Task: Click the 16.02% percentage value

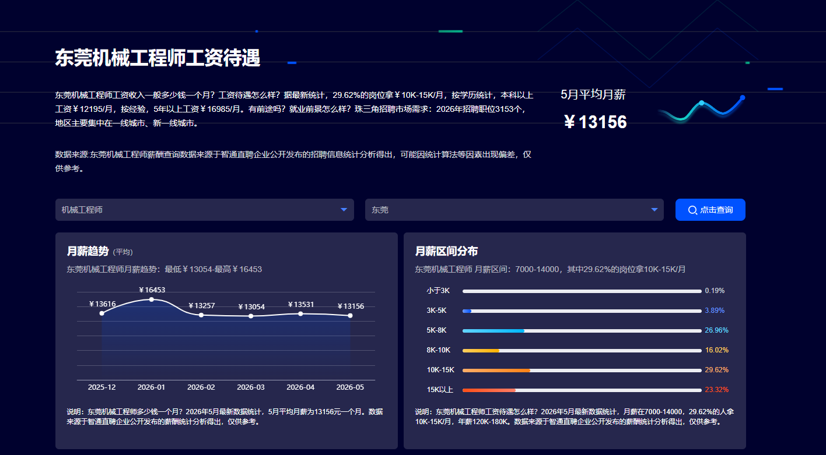Action: pyautogui.click(x=716, y=350)
